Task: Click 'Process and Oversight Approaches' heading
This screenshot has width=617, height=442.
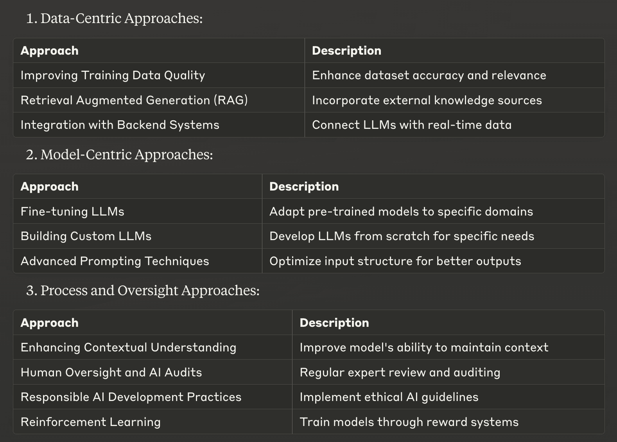Action: point(150,291)
